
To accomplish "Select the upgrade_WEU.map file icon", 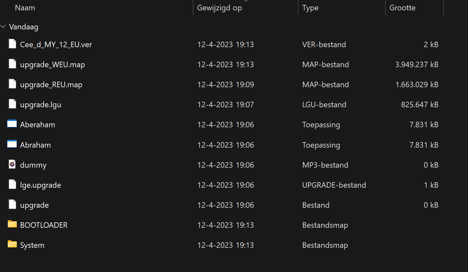I will click(12, 64).
